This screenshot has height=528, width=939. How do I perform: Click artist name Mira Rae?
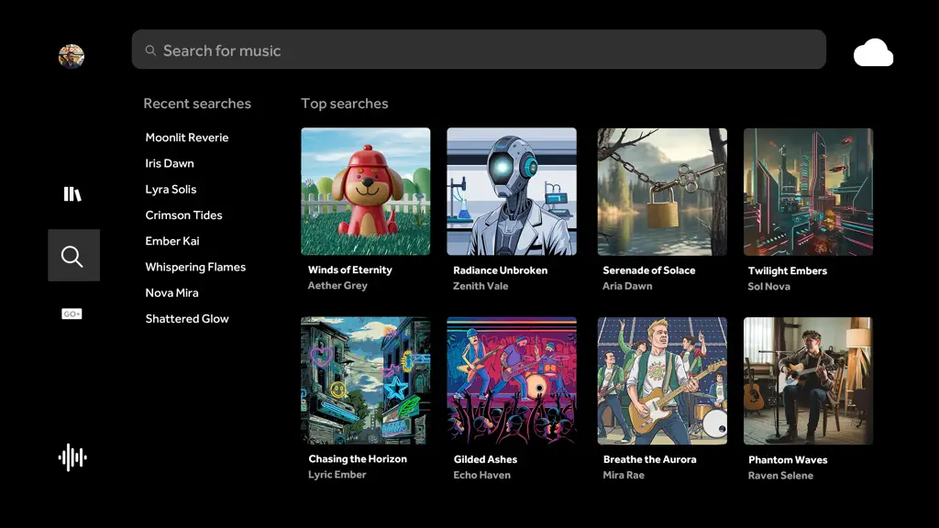pyautogui.click(x=624, y=475)
